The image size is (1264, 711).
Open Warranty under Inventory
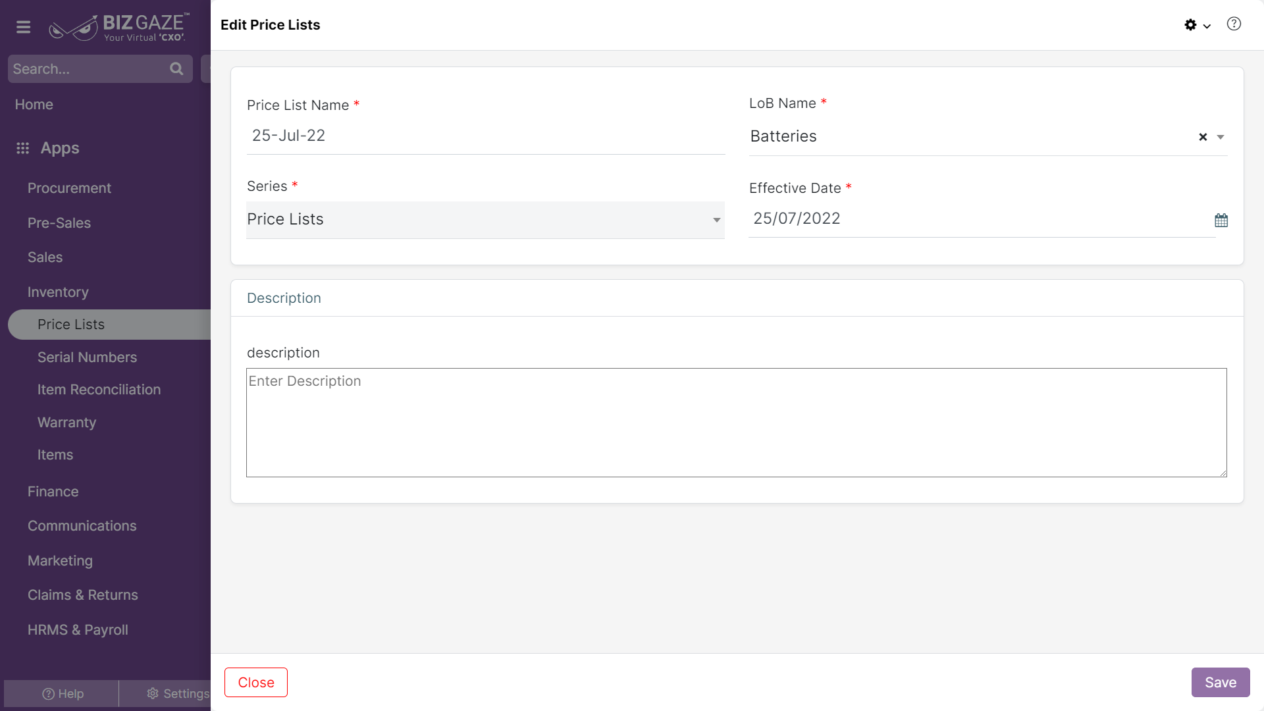[x=66, y=423]
